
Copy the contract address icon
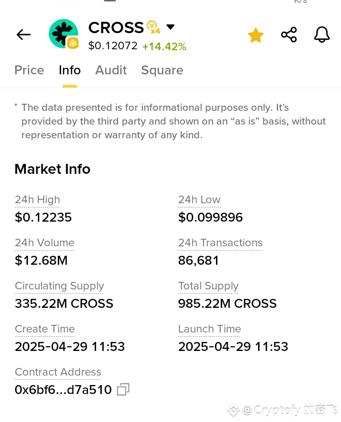(x=123, y=390)
